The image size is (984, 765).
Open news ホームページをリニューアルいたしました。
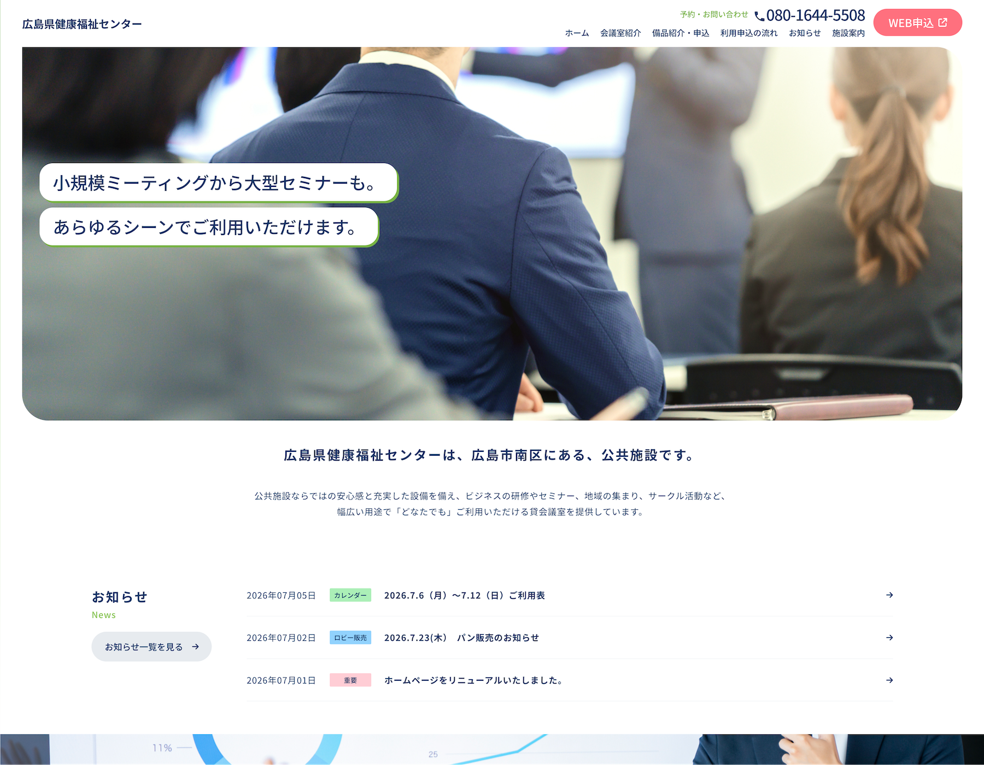point(473,680)
